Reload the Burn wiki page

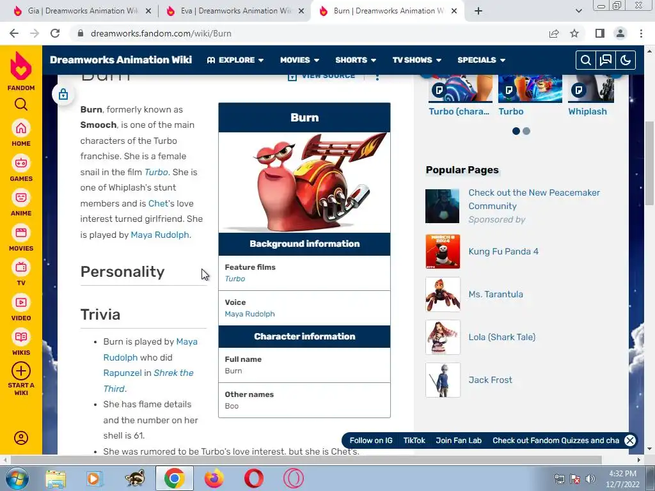[55, 33]
